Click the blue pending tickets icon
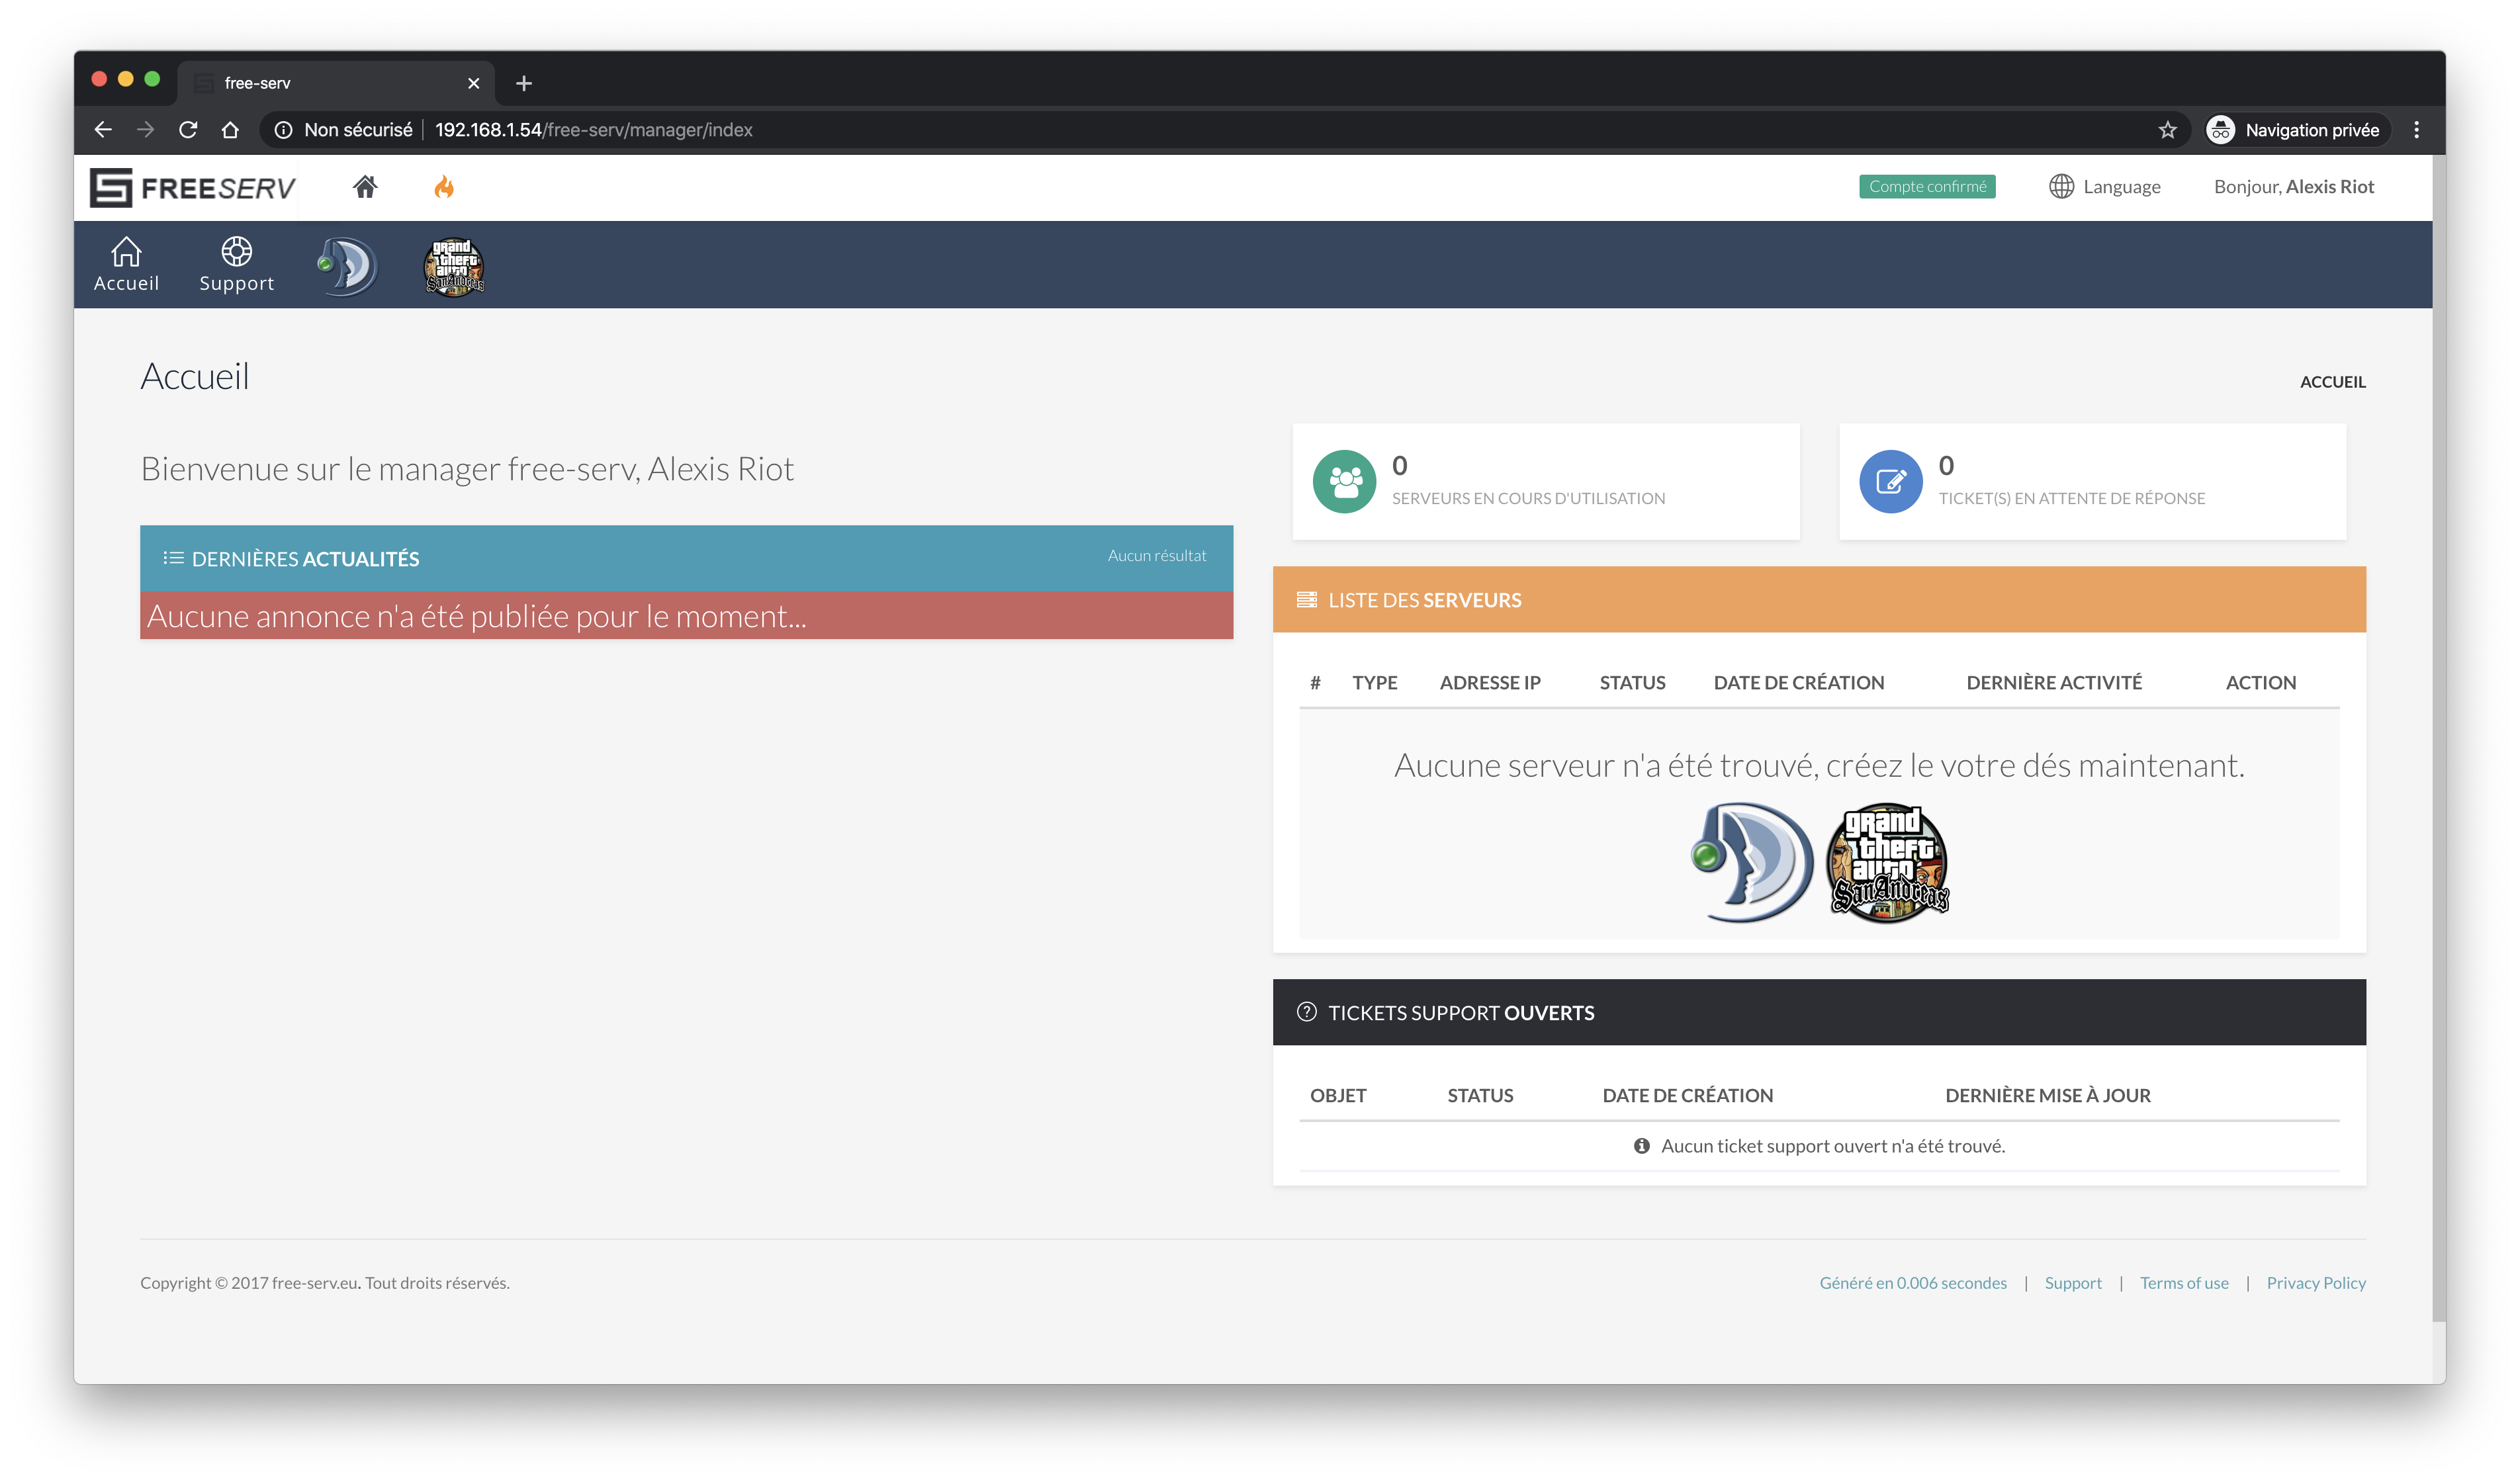The image size is (2520, 1482). (1890, 482)
